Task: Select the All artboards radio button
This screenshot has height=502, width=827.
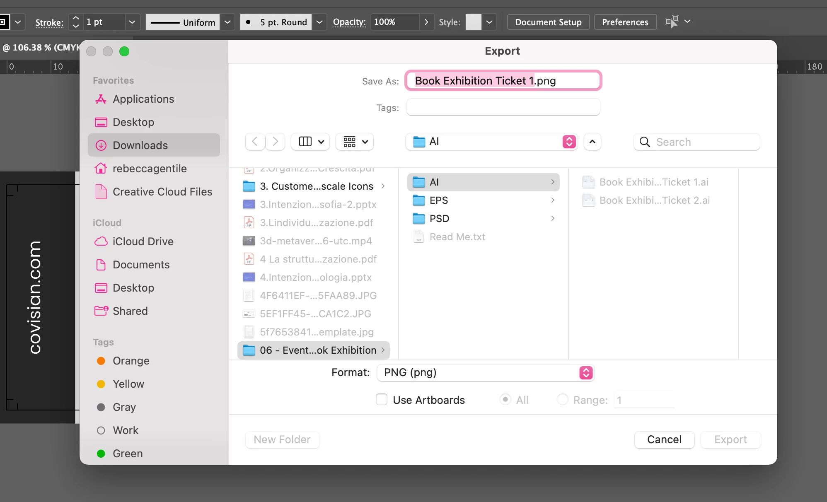Action: [505, 400]
